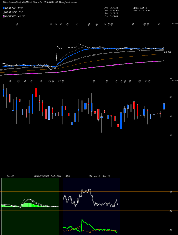Click the 'Pre H: 19.80' value

click(111, 11)
